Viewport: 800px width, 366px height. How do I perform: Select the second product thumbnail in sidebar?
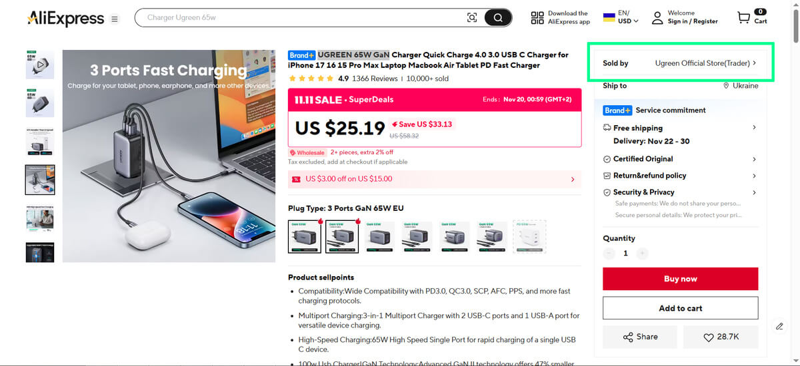[39, 102]
